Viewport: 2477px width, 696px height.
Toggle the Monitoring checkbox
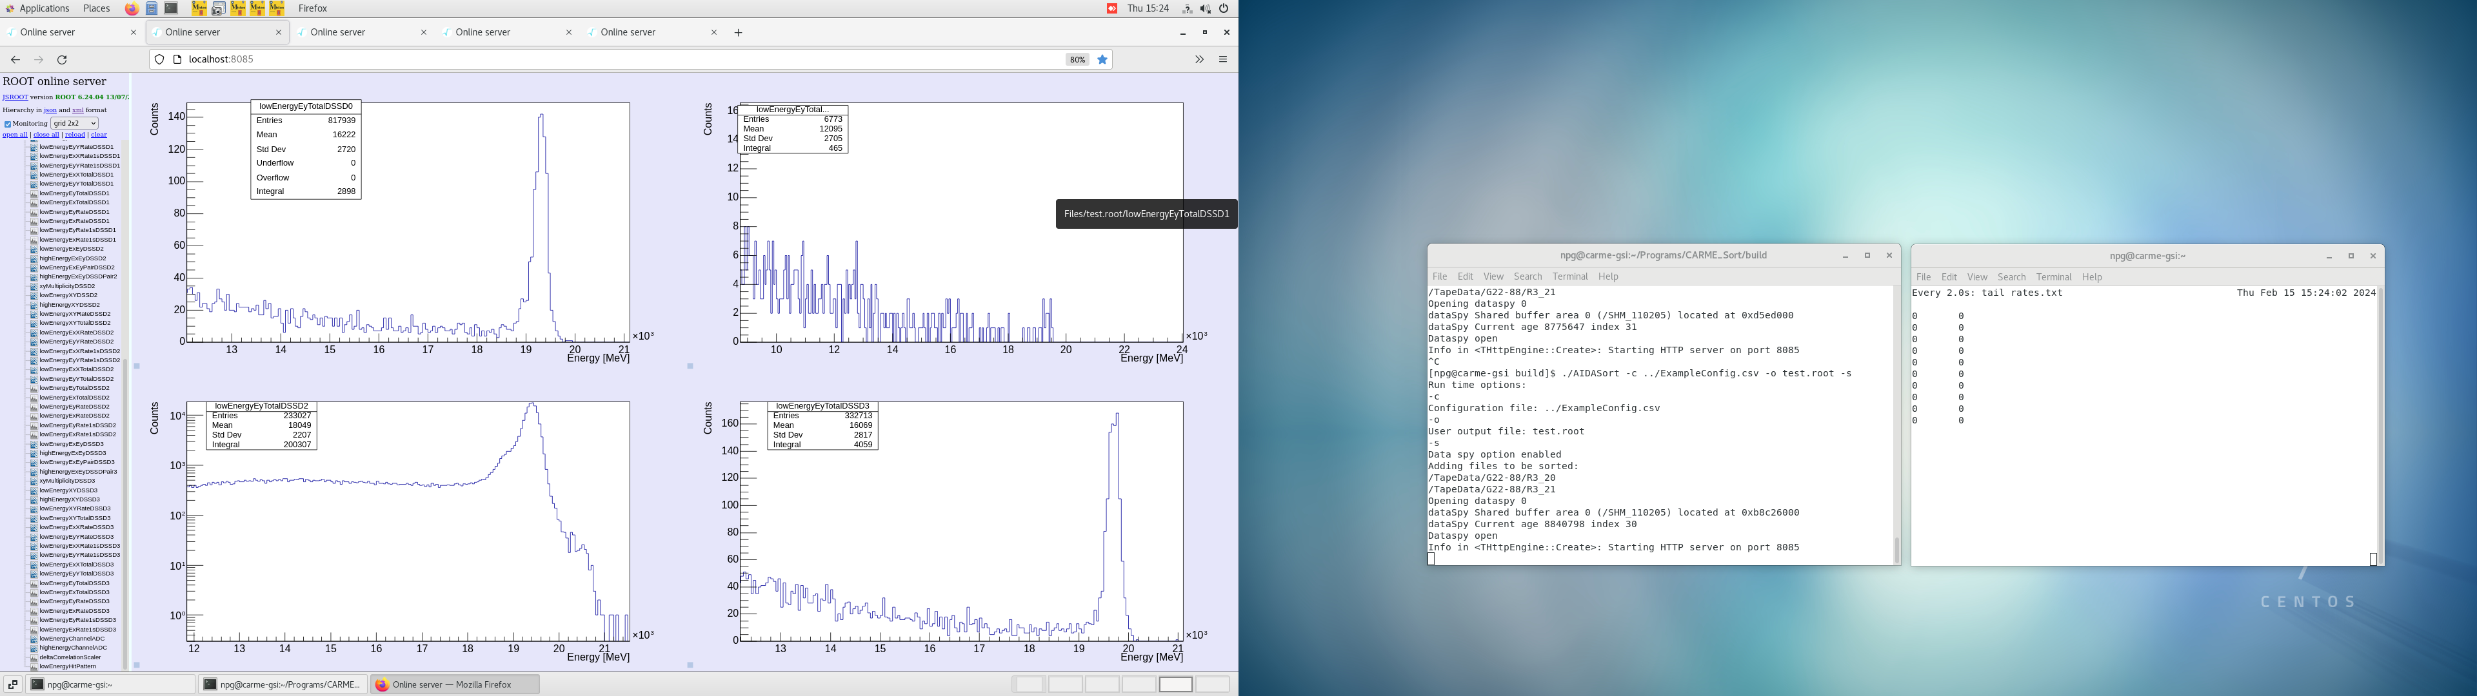click(8, 124)
